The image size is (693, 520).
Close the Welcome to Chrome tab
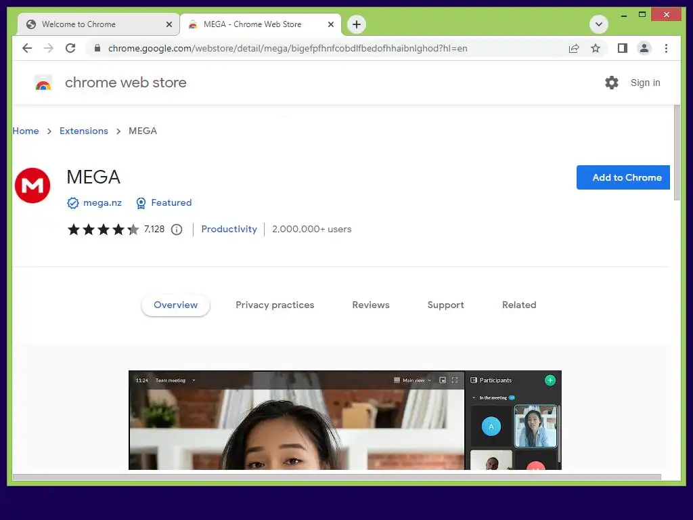(x=169, y=24)
